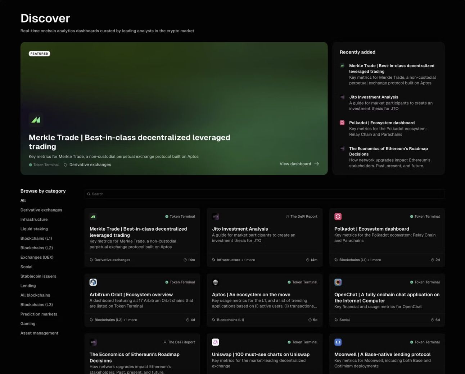Click Blockchains (L2) + 1 more tag on Arbitrum card
The width and height of the screenshot is (465, 374).
tap(113, 320)
